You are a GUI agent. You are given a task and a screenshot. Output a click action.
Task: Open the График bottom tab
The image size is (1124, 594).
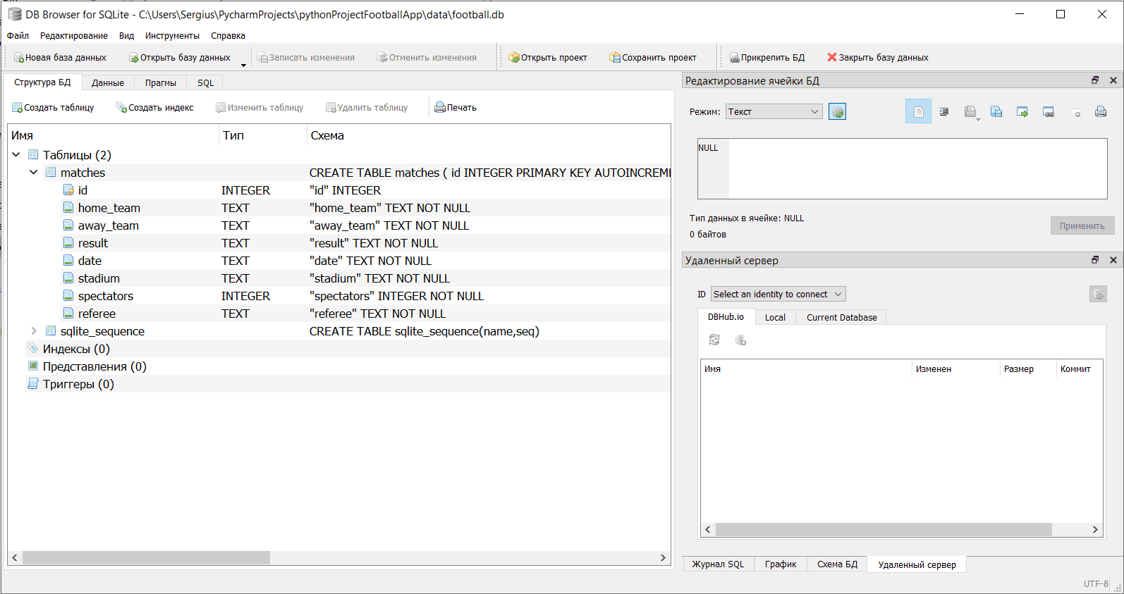[x=781, y=564]
